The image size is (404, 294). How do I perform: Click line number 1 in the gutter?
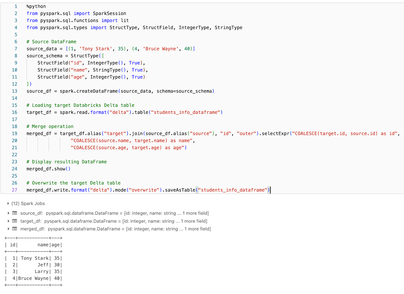pyautogui.click(x=16, y=6)
